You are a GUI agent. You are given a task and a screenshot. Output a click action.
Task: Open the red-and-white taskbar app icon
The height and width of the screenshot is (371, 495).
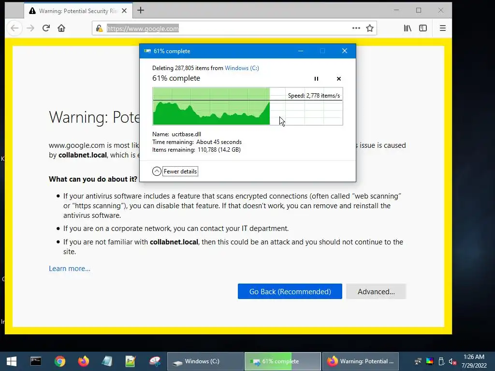155,361
